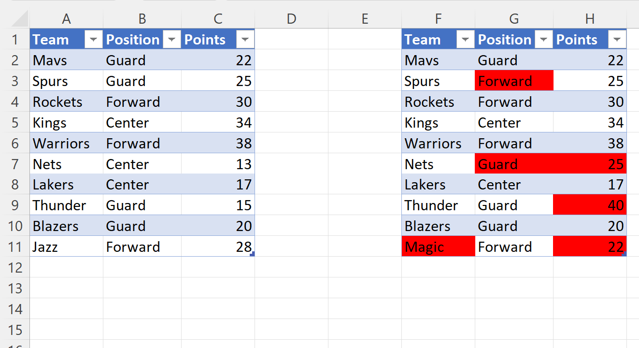
Task: Open the Team filter dropdown in right table
Action: [465, 39]
